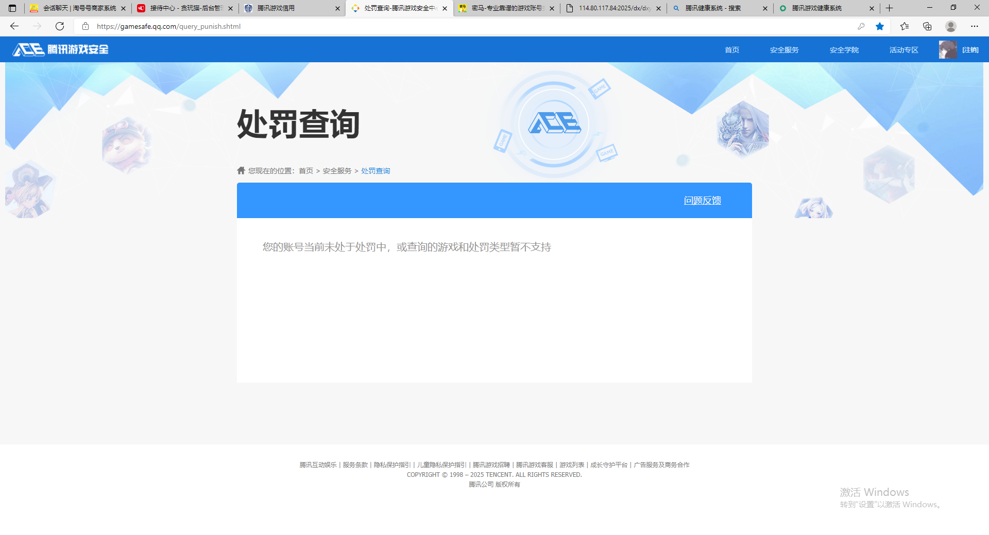Screen dimensions: 989x535
Task: Open the favorites list icon
Action: click(904, 26)
